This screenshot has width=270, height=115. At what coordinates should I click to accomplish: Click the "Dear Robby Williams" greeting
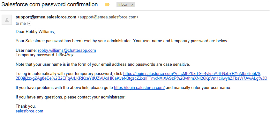click(35, 32)
